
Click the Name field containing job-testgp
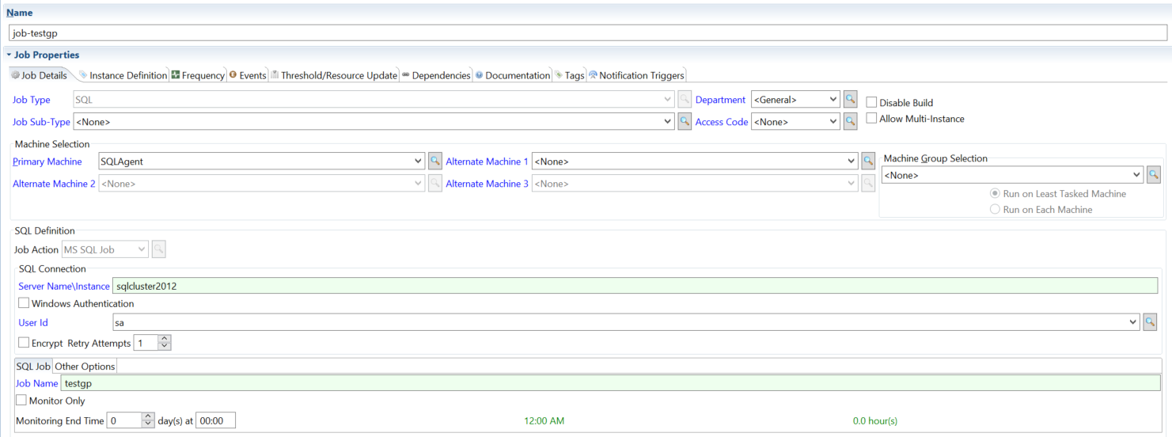click(587, 33)
